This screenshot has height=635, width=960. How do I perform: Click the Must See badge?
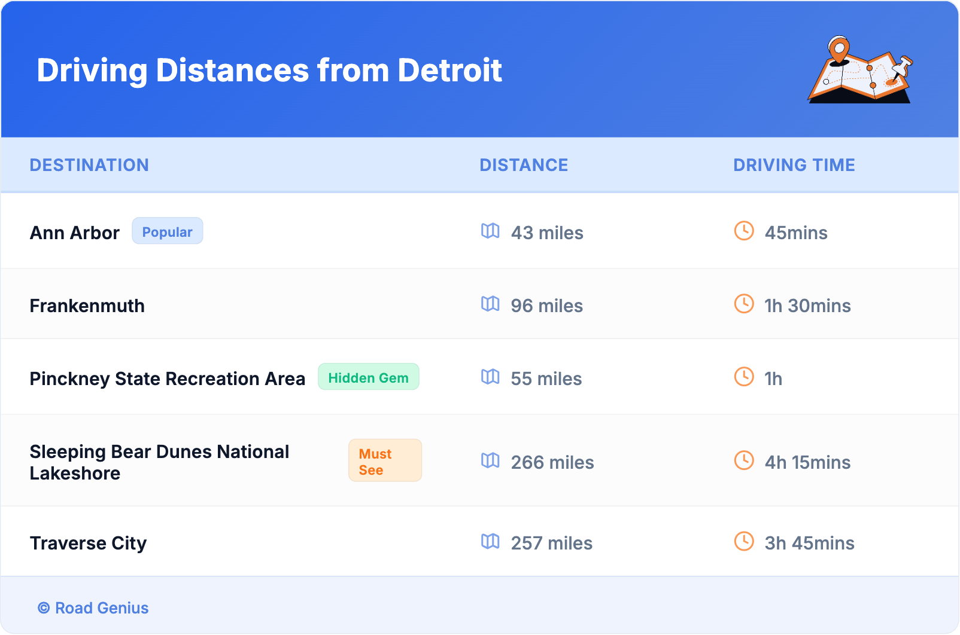(x=385, y=461)
